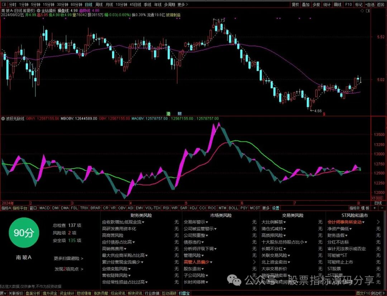Click the 标记 toolbar button
This screenshot has height=296, width=387.
coord(359,4)
